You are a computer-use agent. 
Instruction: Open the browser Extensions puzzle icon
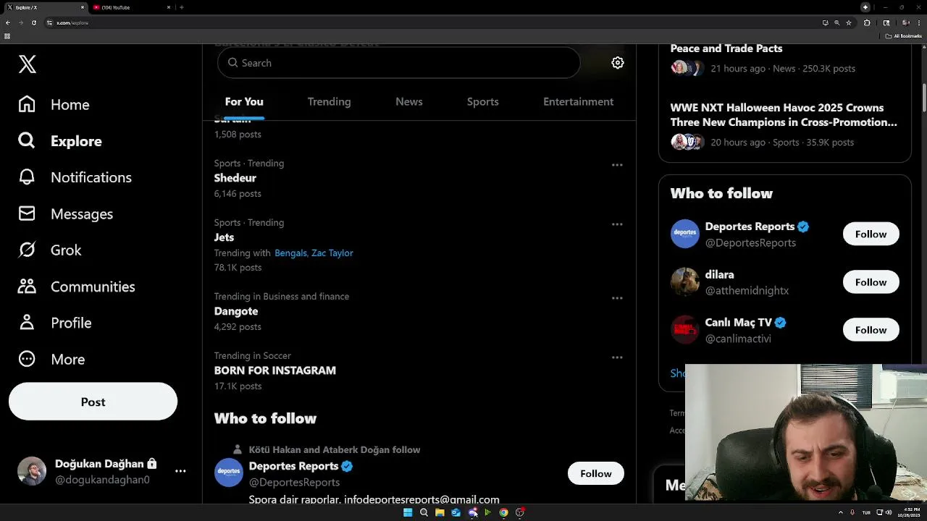pos(867,22)
